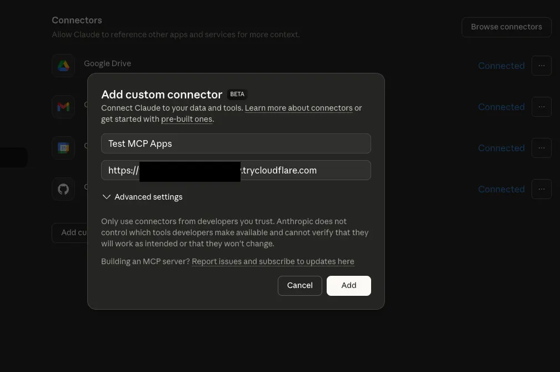
Task: Open the three-dot menu in Calendar row
Action: click(542, 148)
